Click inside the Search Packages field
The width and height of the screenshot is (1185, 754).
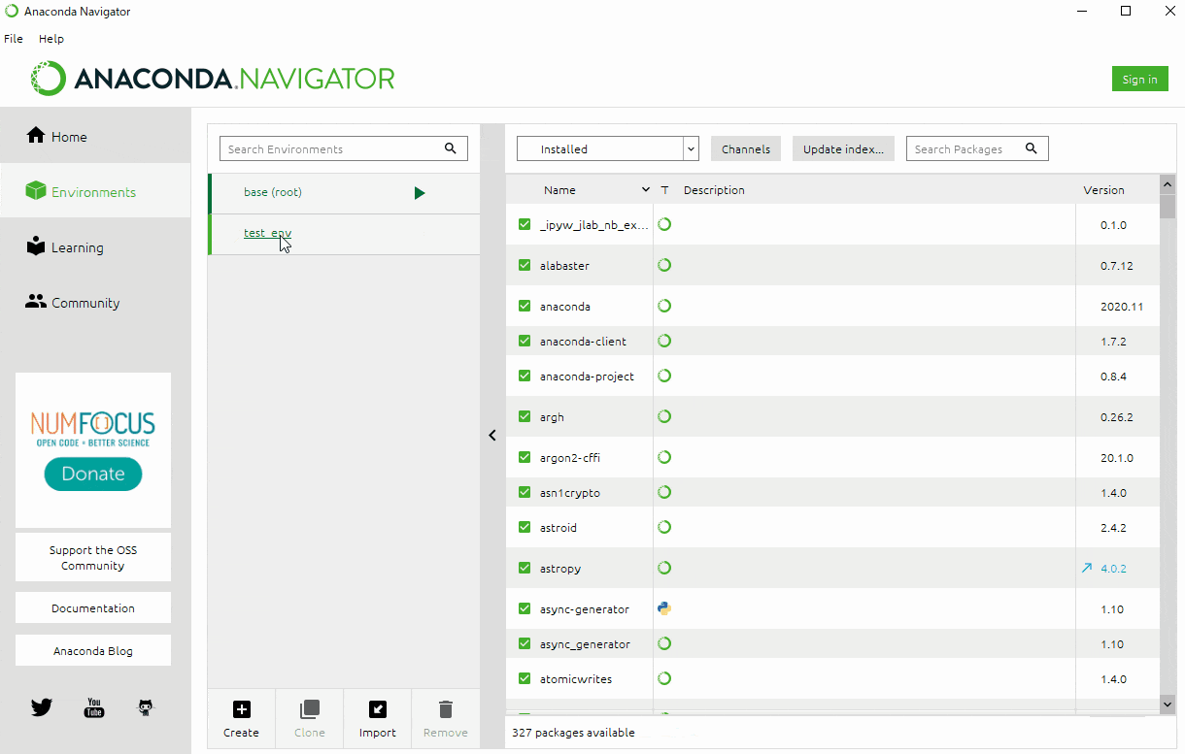pyautogui.click(x=971, y=148)
